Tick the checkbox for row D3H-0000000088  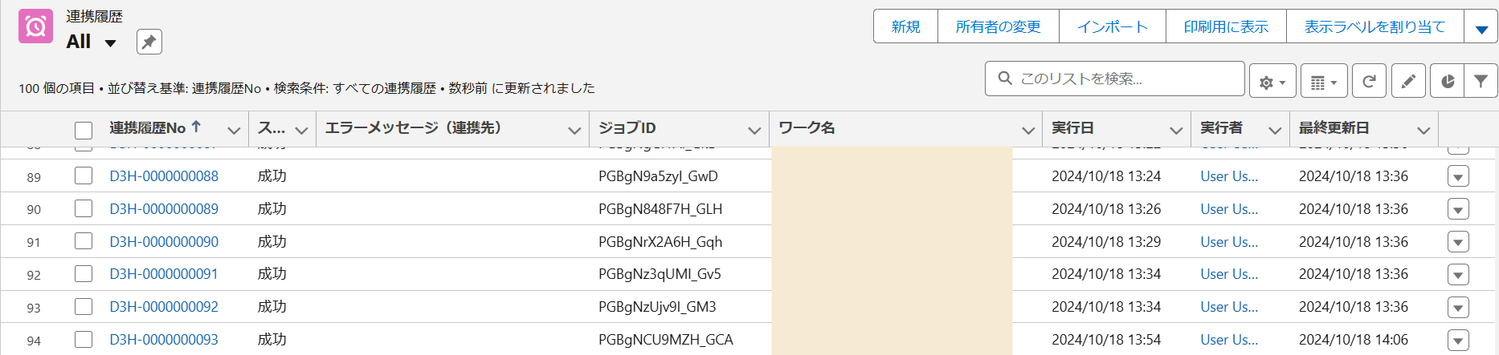pos(84,175)
